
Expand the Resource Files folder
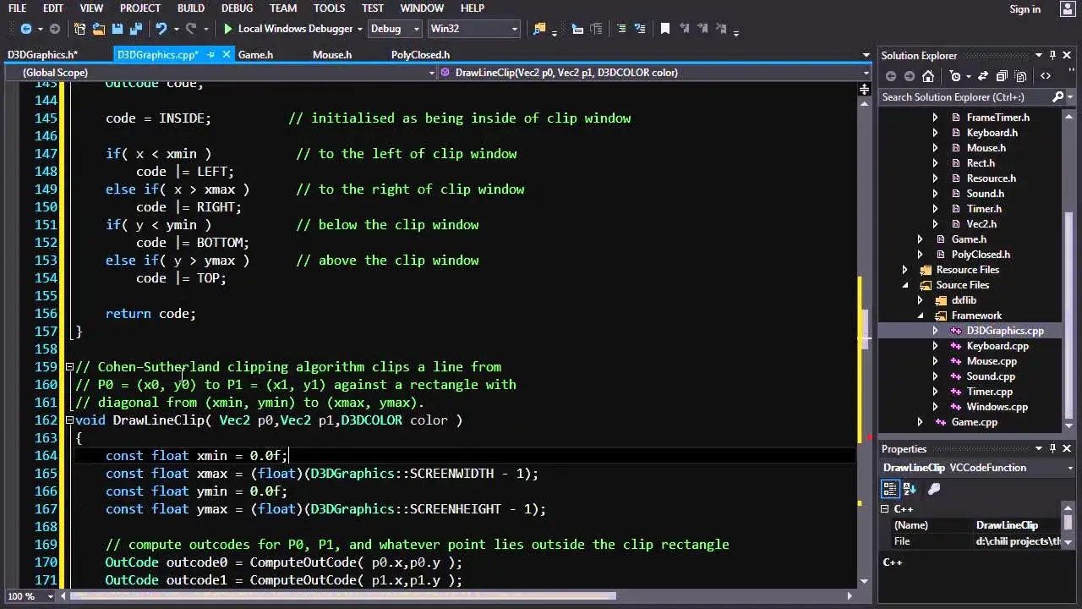tap(904, 270)
